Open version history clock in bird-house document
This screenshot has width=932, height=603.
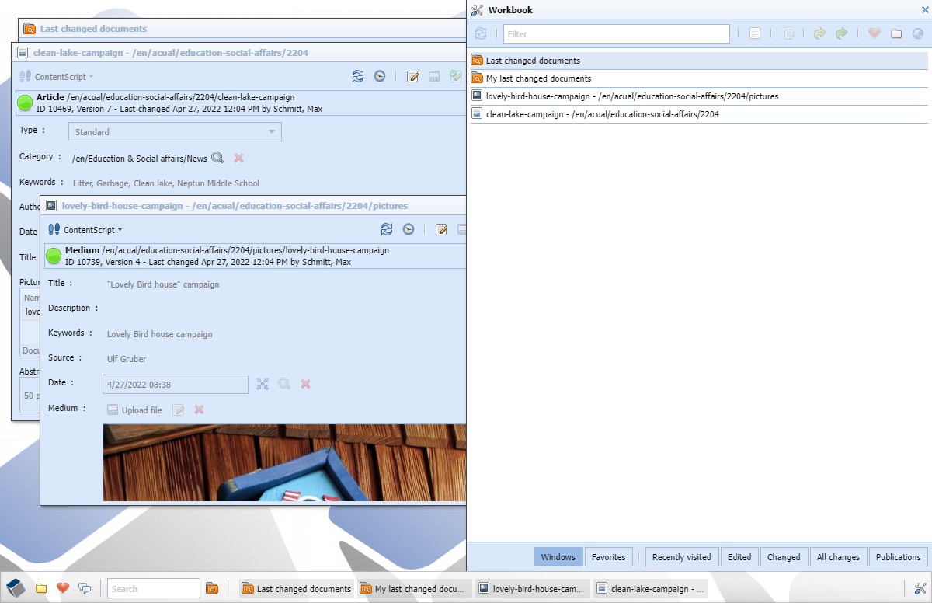click(x=409, y=229)
